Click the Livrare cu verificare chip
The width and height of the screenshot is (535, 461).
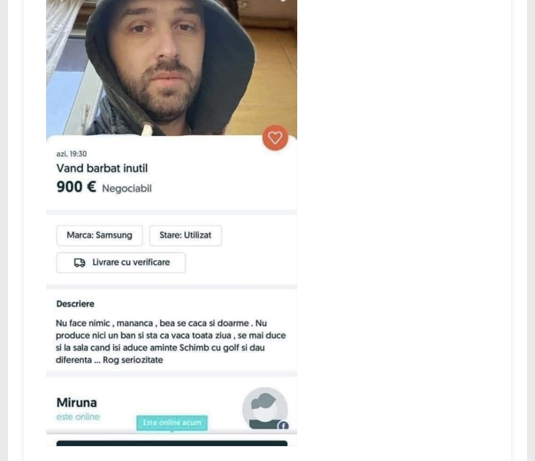[121, 263]
